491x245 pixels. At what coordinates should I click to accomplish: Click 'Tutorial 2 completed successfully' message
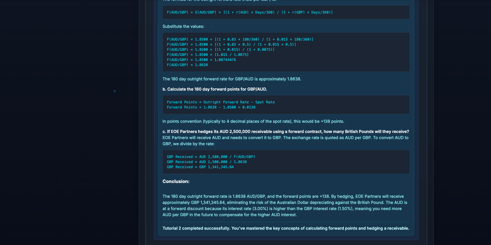pos(286,228)
